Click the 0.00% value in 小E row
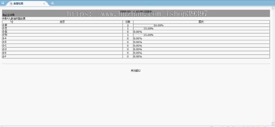Image resolution: width=275 pixels, height=127 pixels. coord(138,53)
